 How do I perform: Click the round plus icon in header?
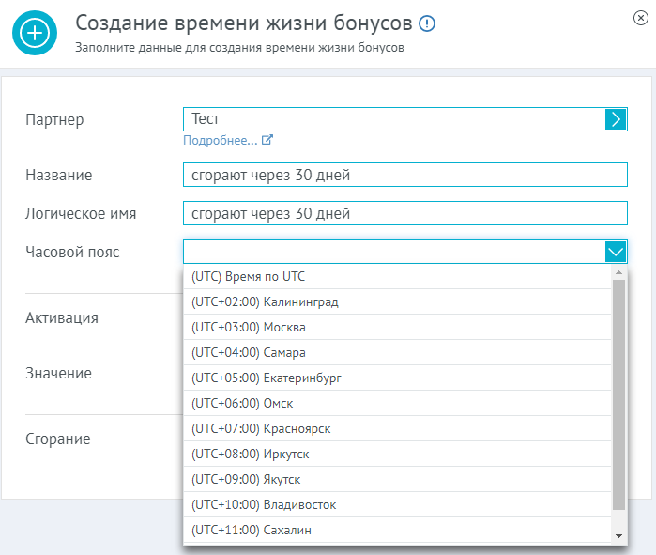[35, 33]
